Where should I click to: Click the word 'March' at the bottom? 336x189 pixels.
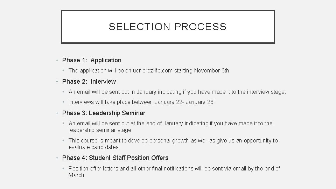[76, 175]
